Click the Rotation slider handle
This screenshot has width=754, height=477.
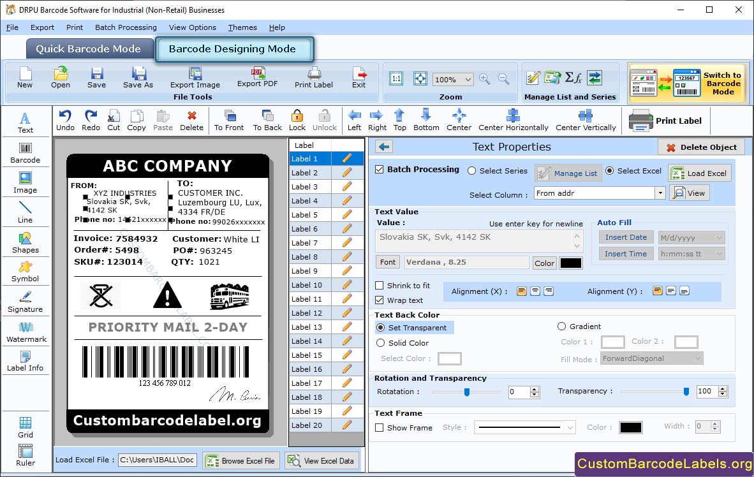466,392
